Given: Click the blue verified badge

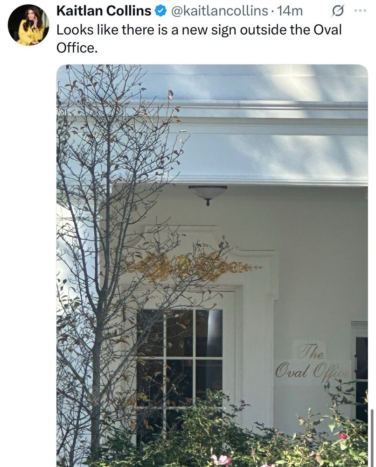Looking at the screenshot, I should coord(160,11).
